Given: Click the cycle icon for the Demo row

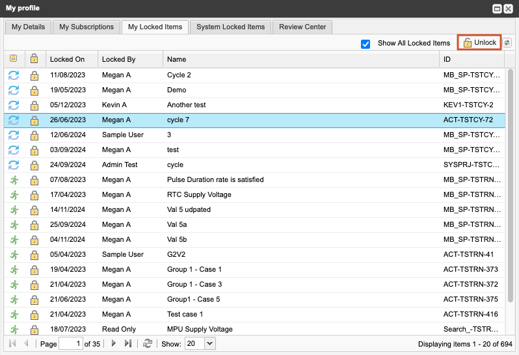Looking at the screenshot, I should tap(14, 90).
